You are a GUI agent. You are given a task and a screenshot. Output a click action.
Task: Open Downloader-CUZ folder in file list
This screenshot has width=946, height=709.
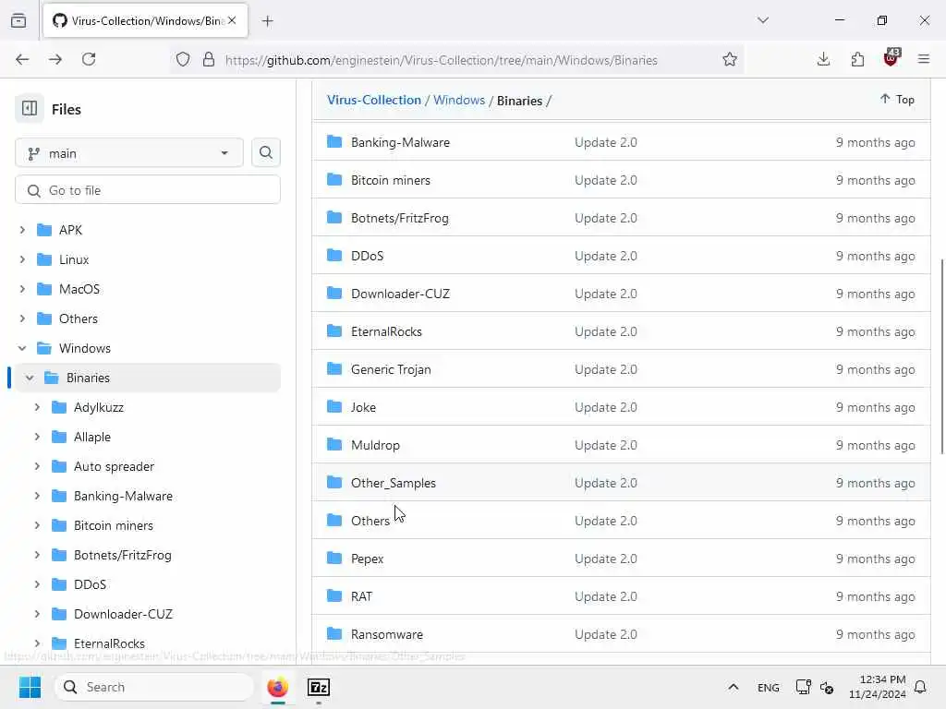[401, 294]
